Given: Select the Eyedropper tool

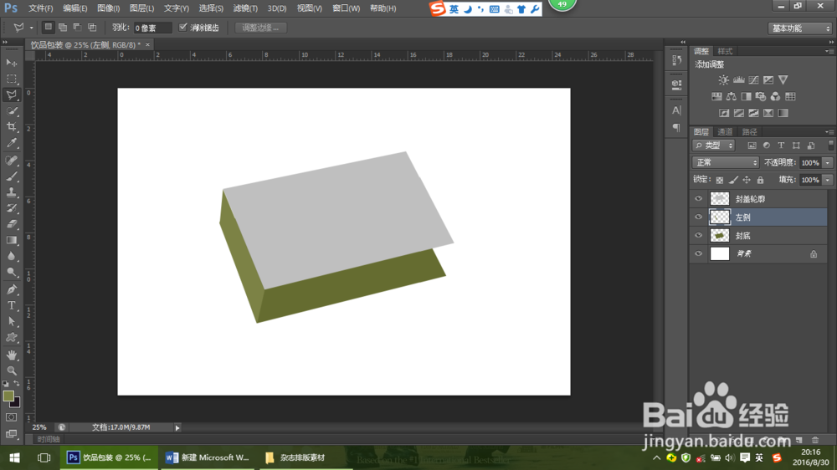Looking at the screenshot, I should pyautogui.click(x=12, y=144).
